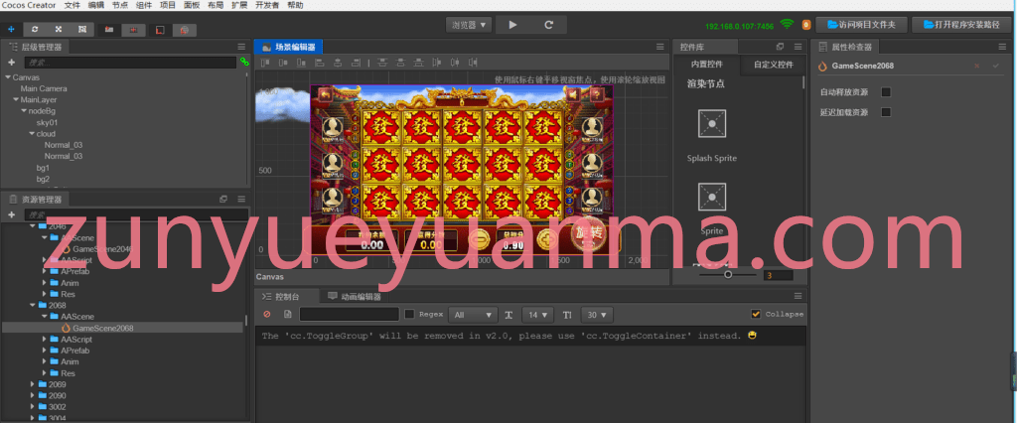1017x423 pixels.
Task: Open the scene editor panel menu
Action: (659, 47)
